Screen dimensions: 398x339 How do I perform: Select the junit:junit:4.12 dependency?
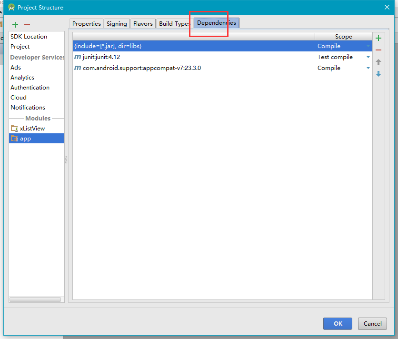tap(222, 57)
